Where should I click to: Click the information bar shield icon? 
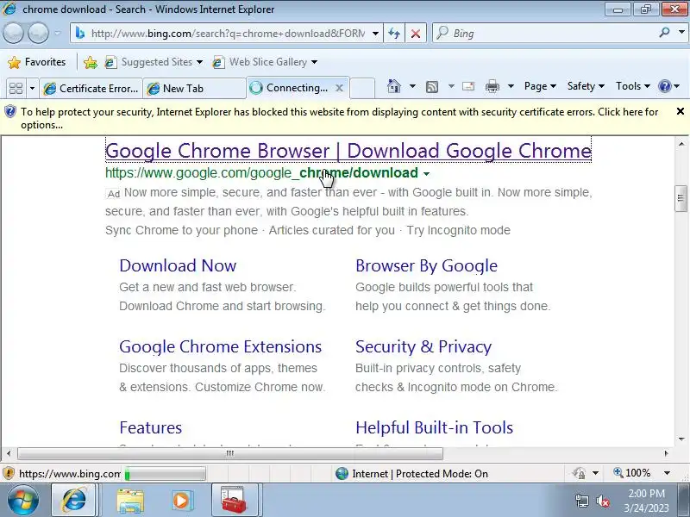9,112
